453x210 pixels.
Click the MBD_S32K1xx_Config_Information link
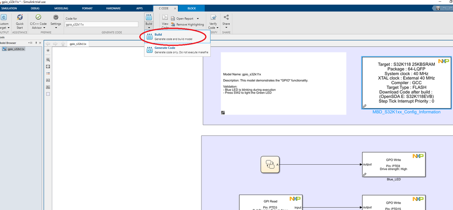[407, 112]
